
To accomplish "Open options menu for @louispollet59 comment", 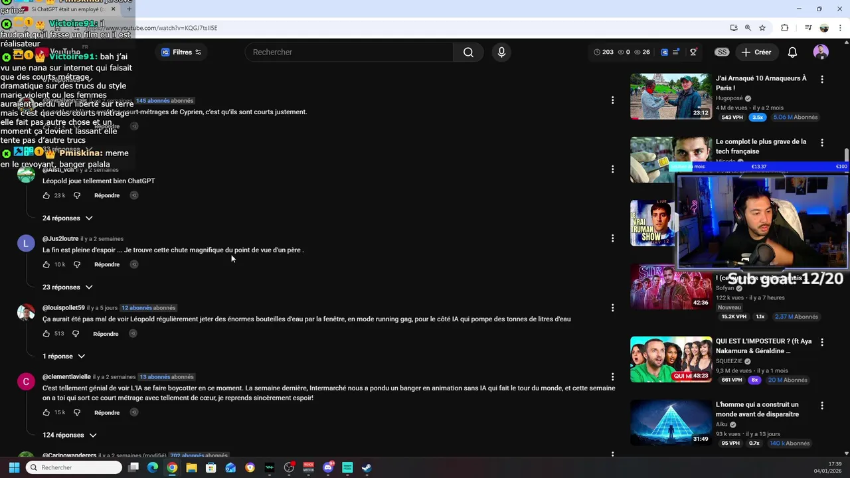I will 612,307.
